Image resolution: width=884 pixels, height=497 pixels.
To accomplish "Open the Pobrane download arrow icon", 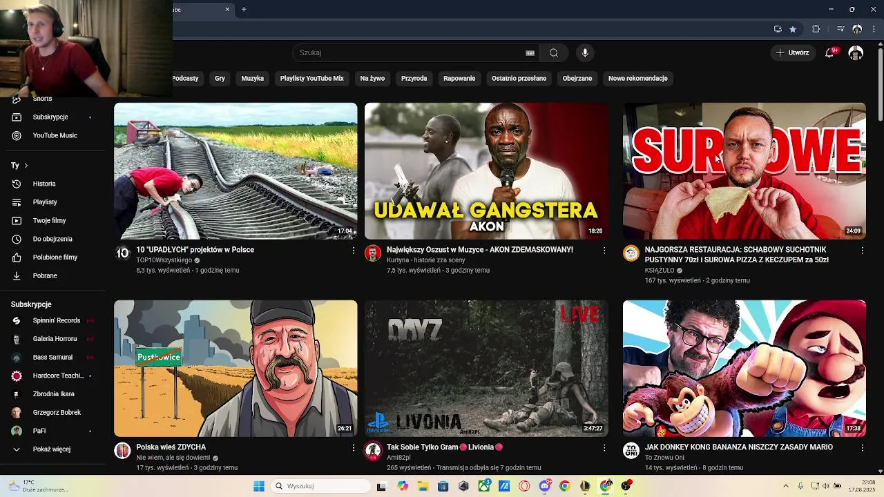I will (17, 276).
